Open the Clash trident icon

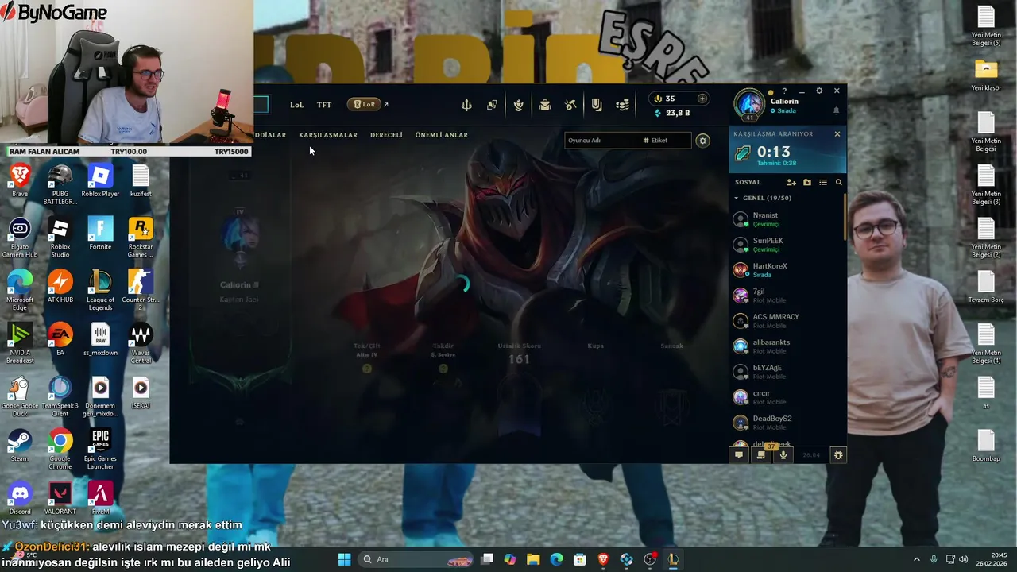tap(466, 105)
